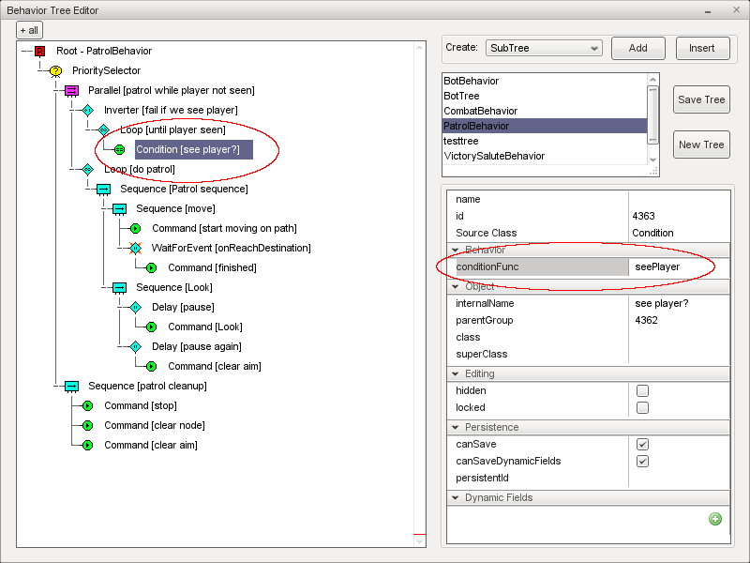The image size is (750, 563).
Task: Toggle the hidden checkbox
Action: point(642,390)
